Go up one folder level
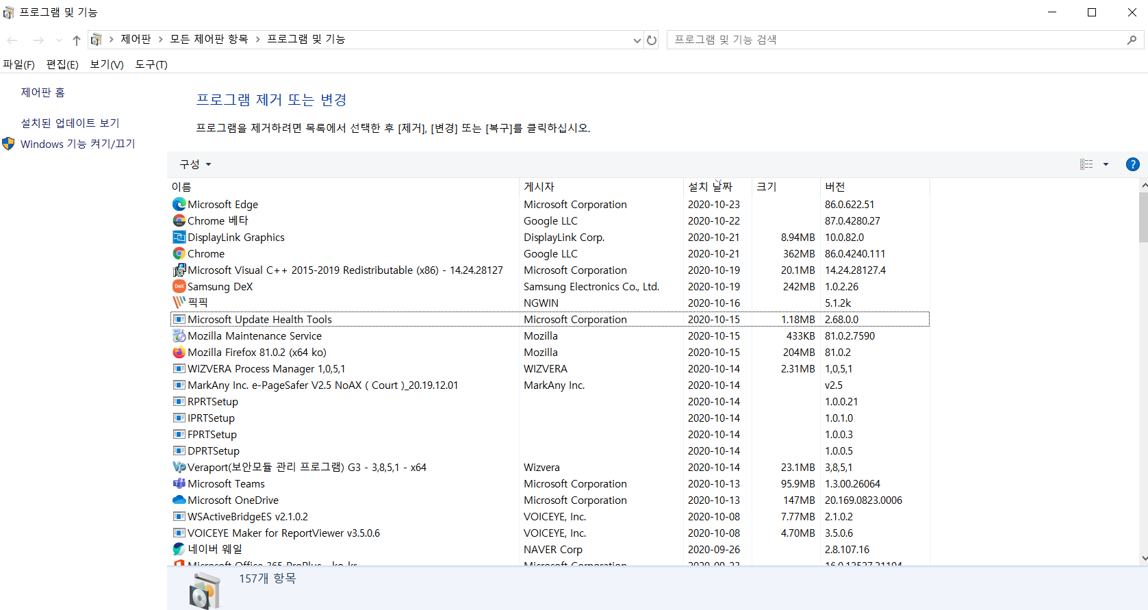The width and height of the screenshot is (1148, 610). [x=77, y=40]
